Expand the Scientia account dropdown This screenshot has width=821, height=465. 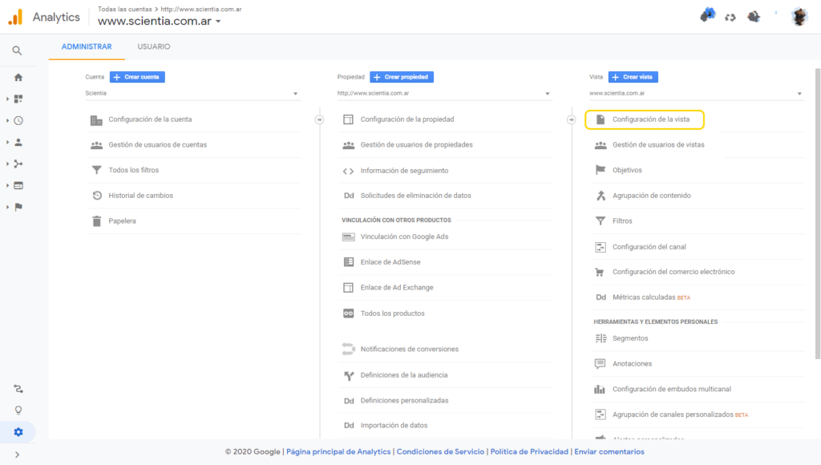click(x=192, y=93)
